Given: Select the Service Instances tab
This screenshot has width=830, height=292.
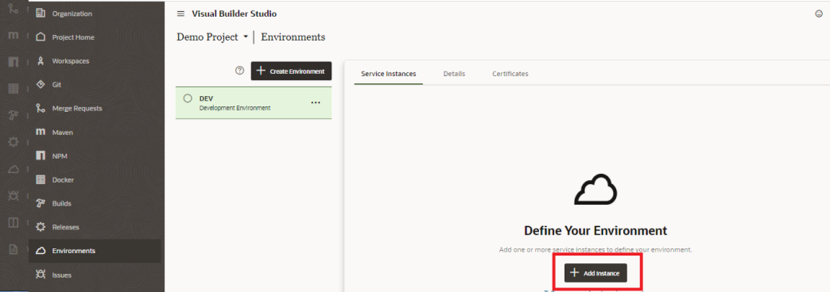Looking at the screenshot, I should pyautogui.click(x=388, y=74).
